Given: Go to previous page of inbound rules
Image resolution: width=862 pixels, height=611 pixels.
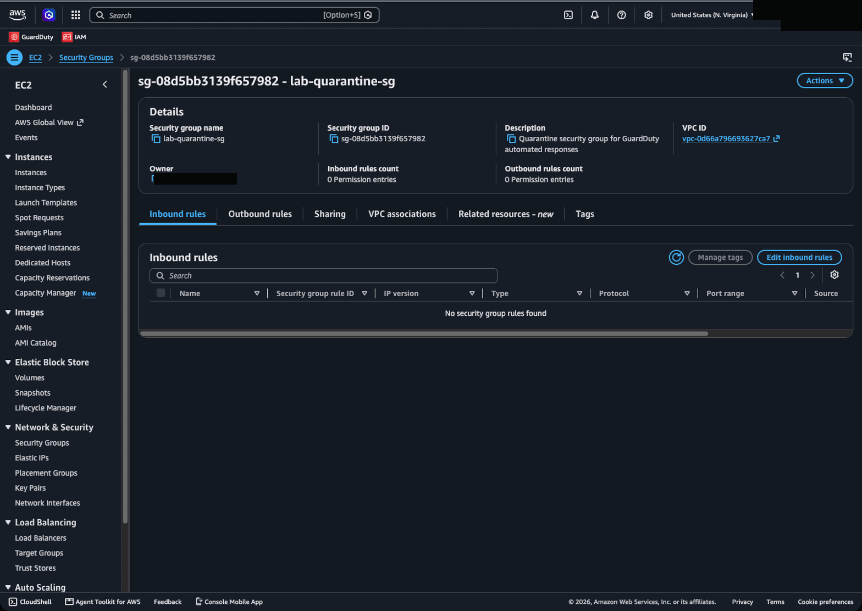Looking at the screenshot, I should pos(782,275).
